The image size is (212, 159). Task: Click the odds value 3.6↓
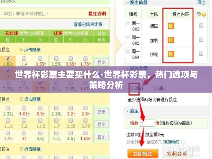pyautogui.click(x=40, y=139)
